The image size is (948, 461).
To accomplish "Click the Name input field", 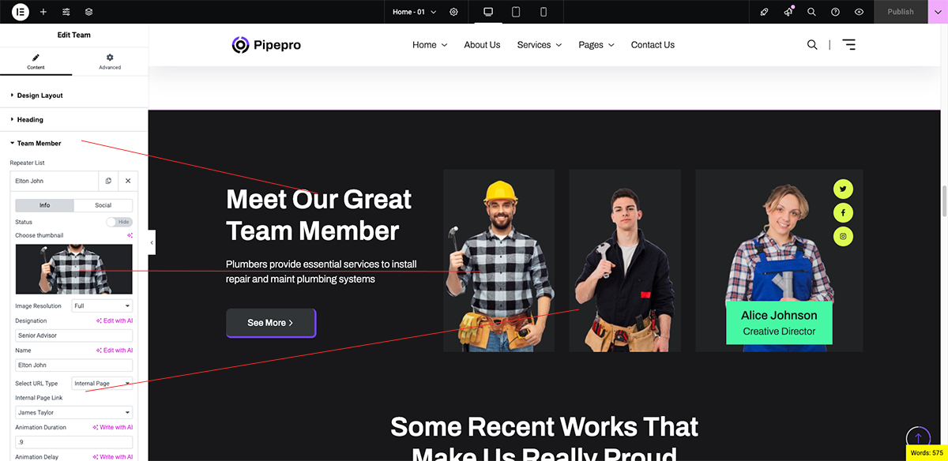I will tap(73, 365).
